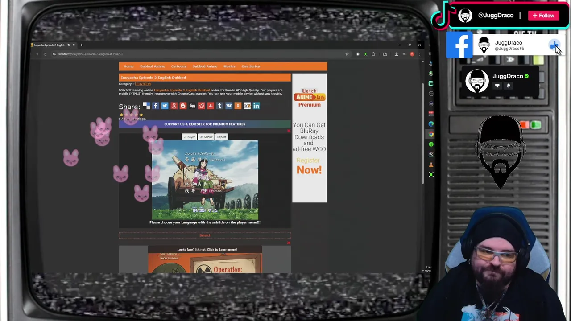The height and width of the screenshot is (321, 571).
Task: Switch to 2. Player button
Action: (189, 137)
